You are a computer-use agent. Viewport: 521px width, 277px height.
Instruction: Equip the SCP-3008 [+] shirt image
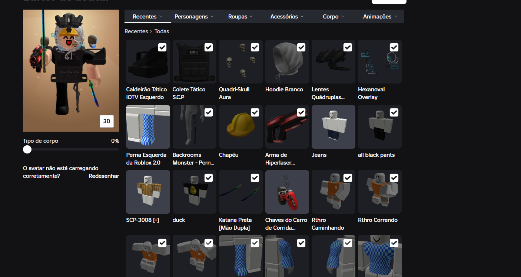tap(148, 192)
